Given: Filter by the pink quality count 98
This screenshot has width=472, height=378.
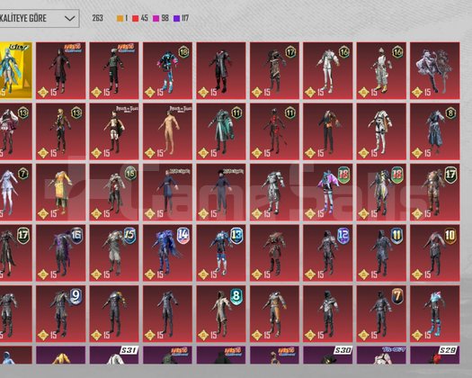Looking at the screenshot, I should [160, 18].
